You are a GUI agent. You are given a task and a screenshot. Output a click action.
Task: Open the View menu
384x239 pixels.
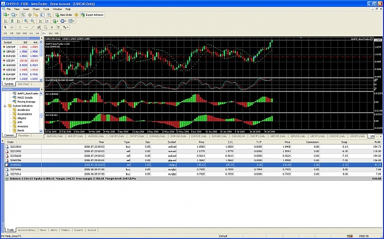[x=17, y=9]
